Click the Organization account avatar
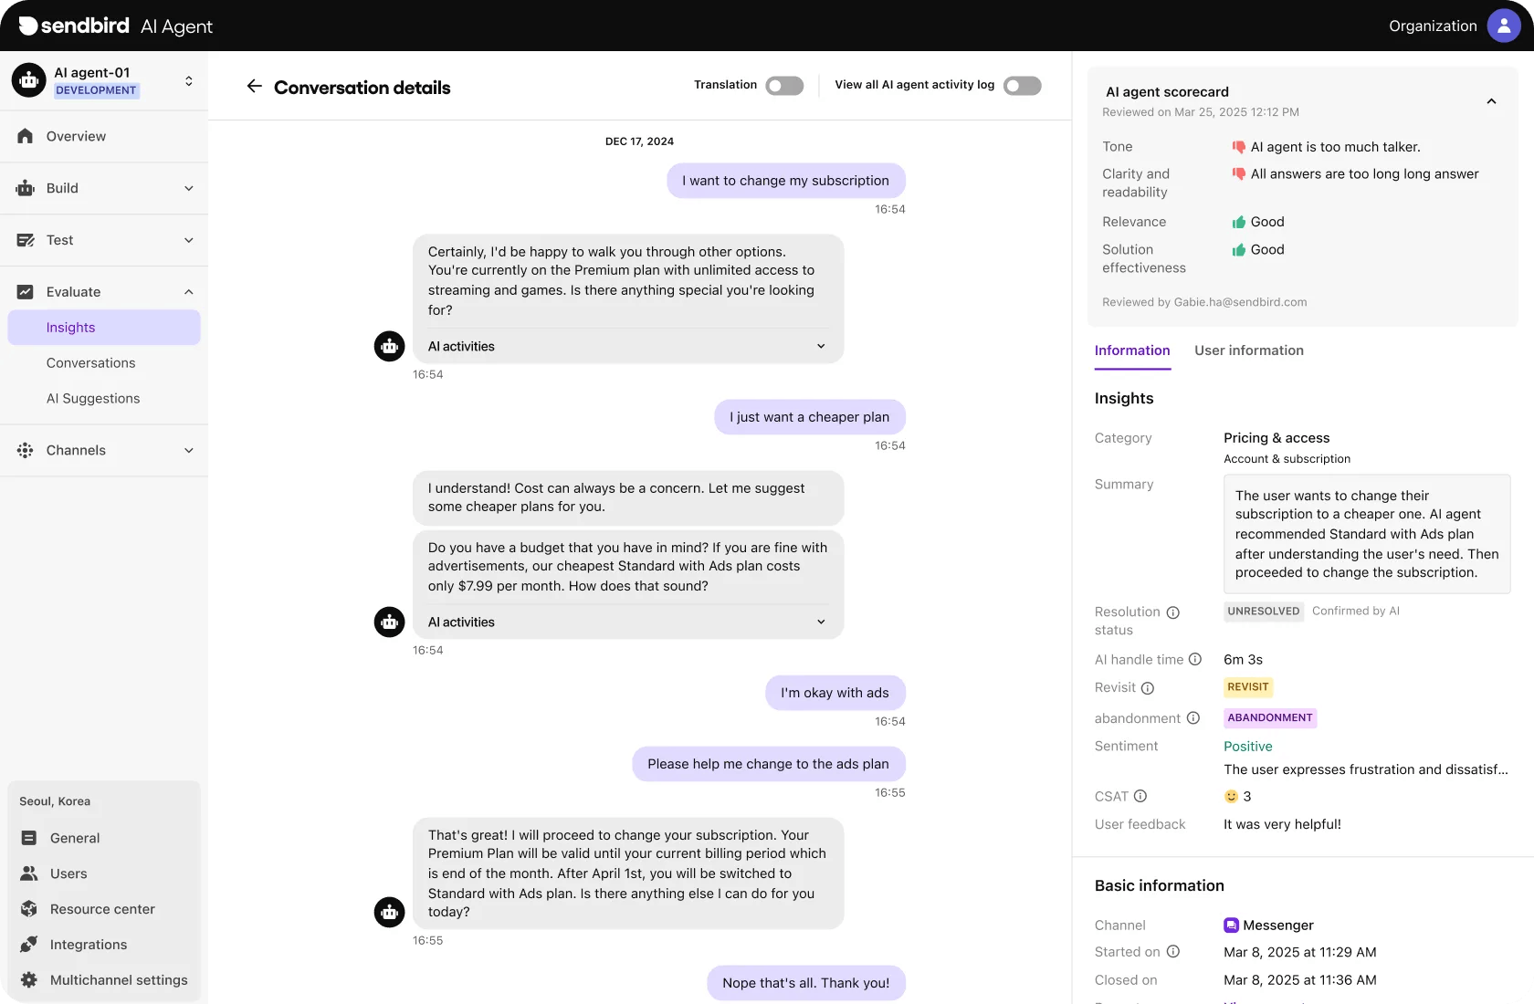This screenshot has height=1004, width=1534. (1502, 25)
